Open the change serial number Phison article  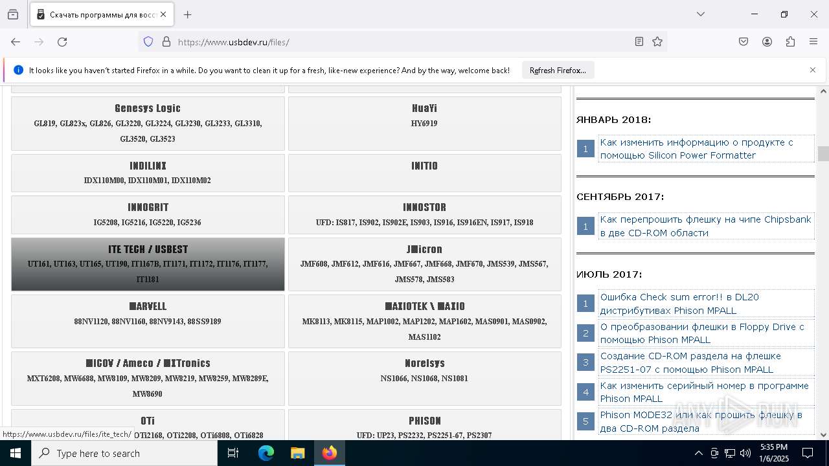[x=704, y=392]
